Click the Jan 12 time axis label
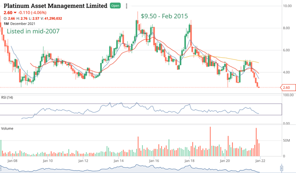 83,161
